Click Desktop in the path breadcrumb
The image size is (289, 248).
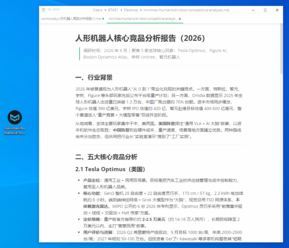pos(131,10)
